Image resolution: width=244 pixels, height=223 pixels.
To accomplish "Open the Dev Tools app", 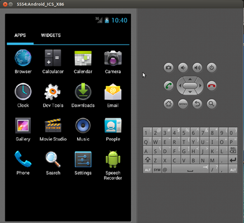I will (x=53, y=95).
